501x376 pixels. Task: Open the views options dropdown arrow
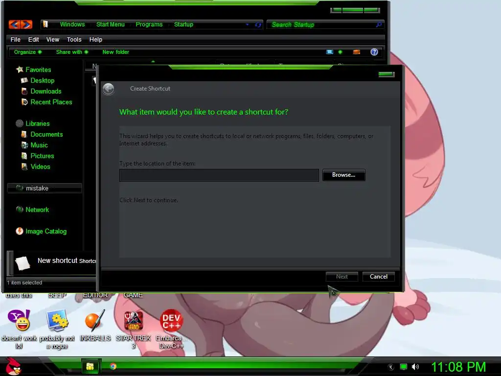[341, 52]
